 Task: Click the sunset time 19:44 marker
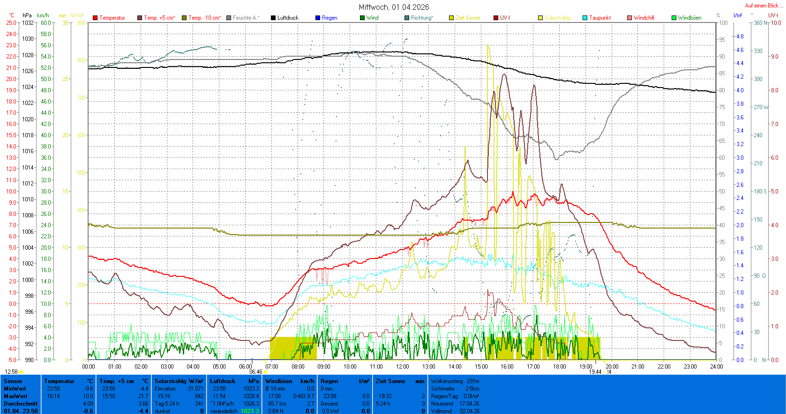pyautogui.click(x=595, y=372)
